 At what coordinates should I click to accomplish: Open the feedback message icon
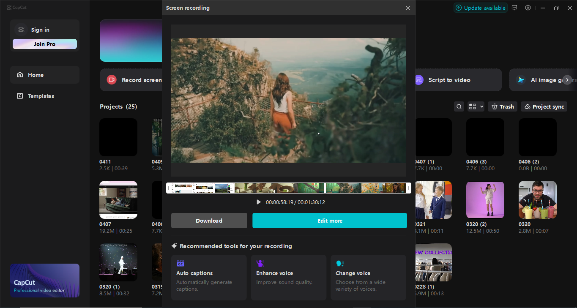tap(514, 8)
